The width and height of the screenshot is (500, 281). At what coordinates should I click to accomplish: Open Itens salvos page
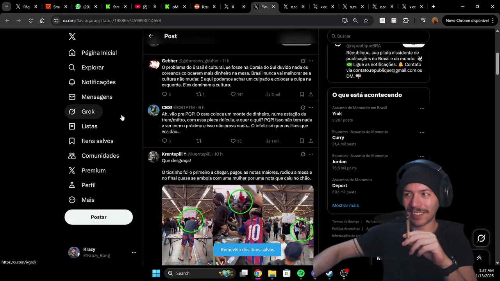point(91,141)
